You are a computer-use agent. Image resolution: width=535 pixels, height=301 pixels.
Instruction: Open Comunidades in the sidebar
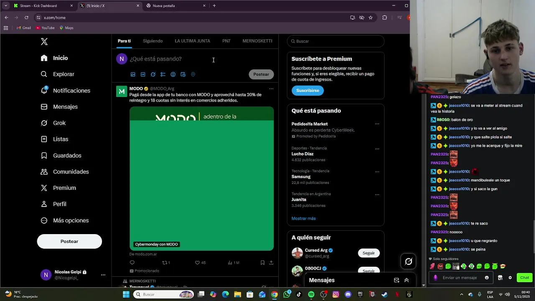point(65,172)
